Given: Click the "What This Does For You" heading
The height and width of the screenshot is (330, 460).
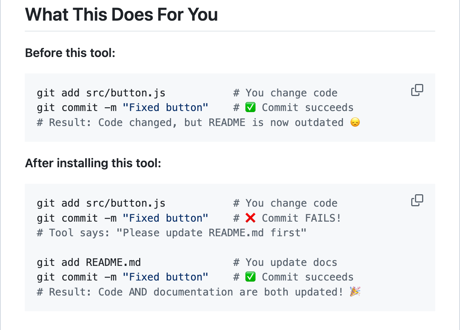Looking at the screenshot, I should pos(121,15).
